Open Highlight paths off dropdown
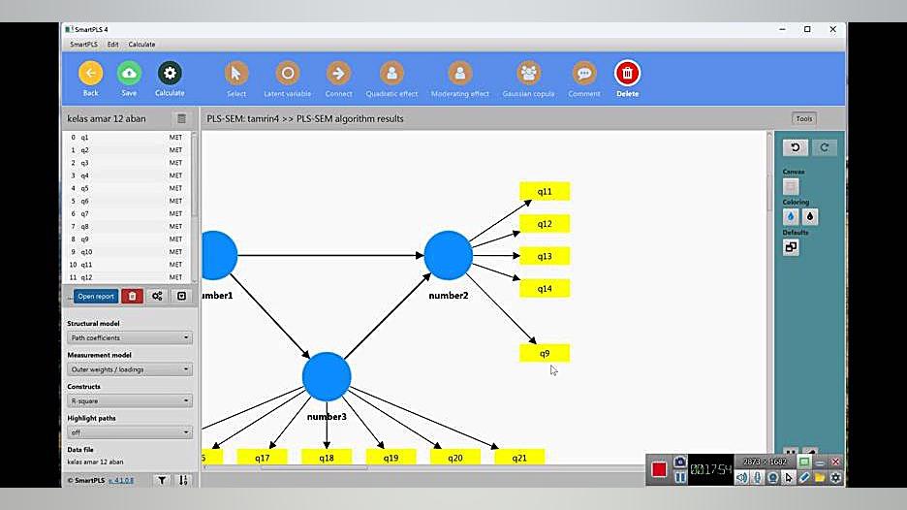The height and width of the screenshot is (510, 907). [x=130, y=432]
